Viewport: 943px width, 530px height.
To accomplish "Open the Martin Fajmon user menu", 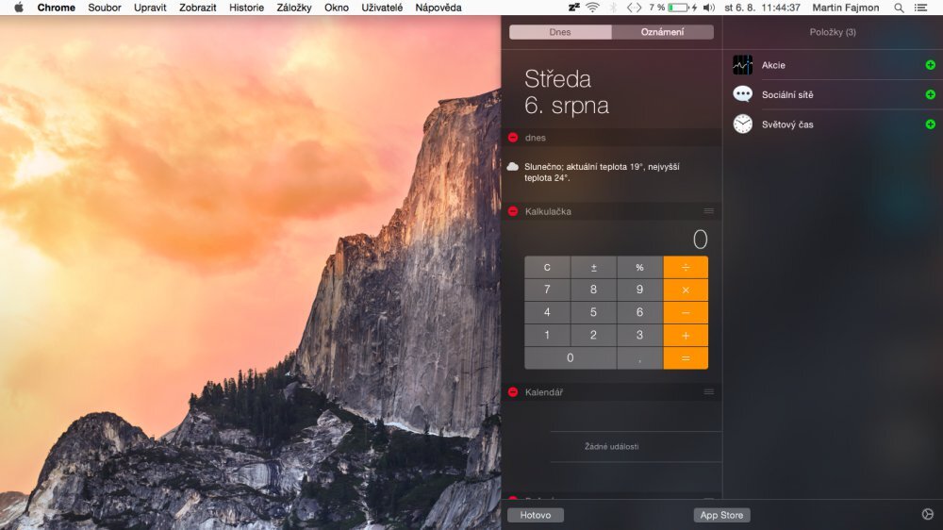I will tap(845, 8).
